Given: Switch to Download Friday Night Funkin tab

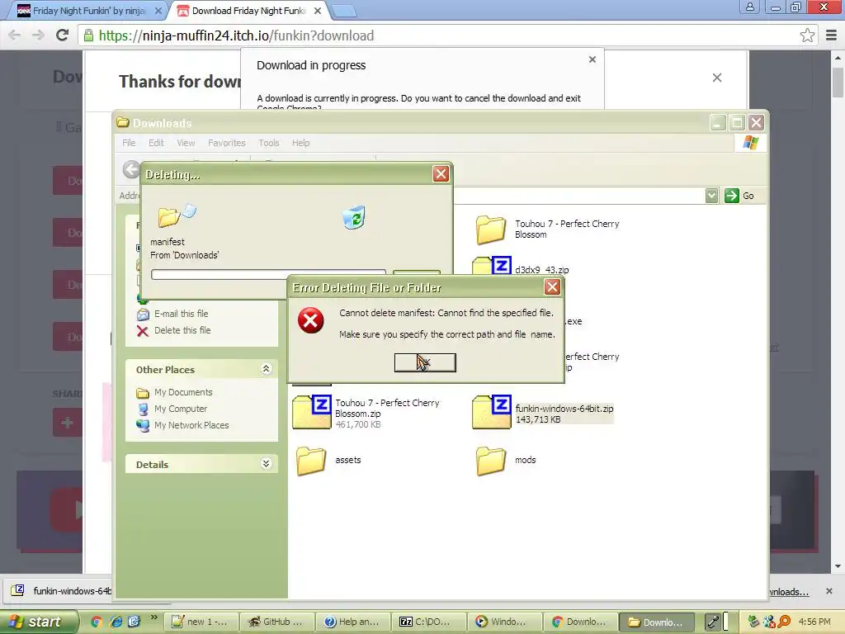Looking at the screenshot, I should point(249,11).
